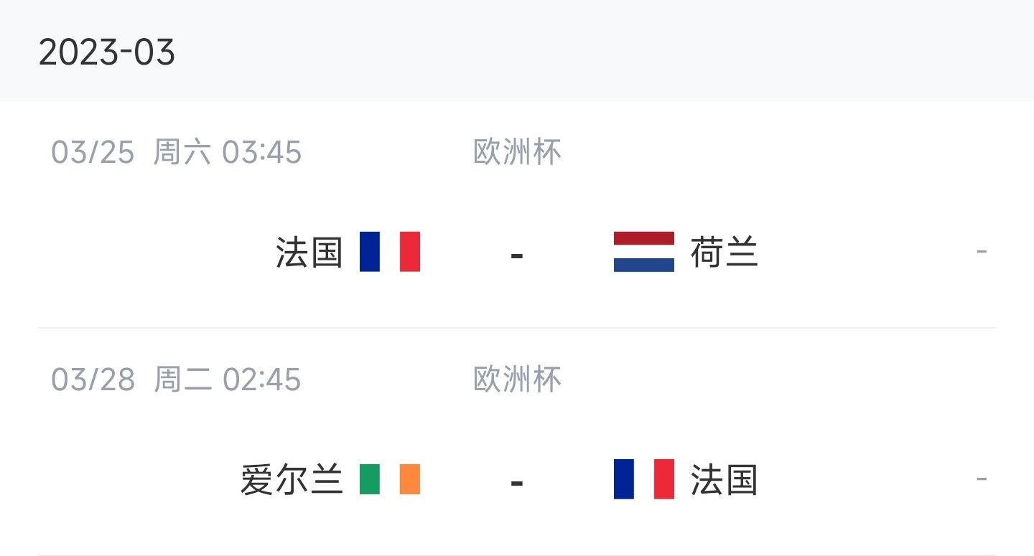
Task: Open the 2023-03 month header
Action: [107, 52]
